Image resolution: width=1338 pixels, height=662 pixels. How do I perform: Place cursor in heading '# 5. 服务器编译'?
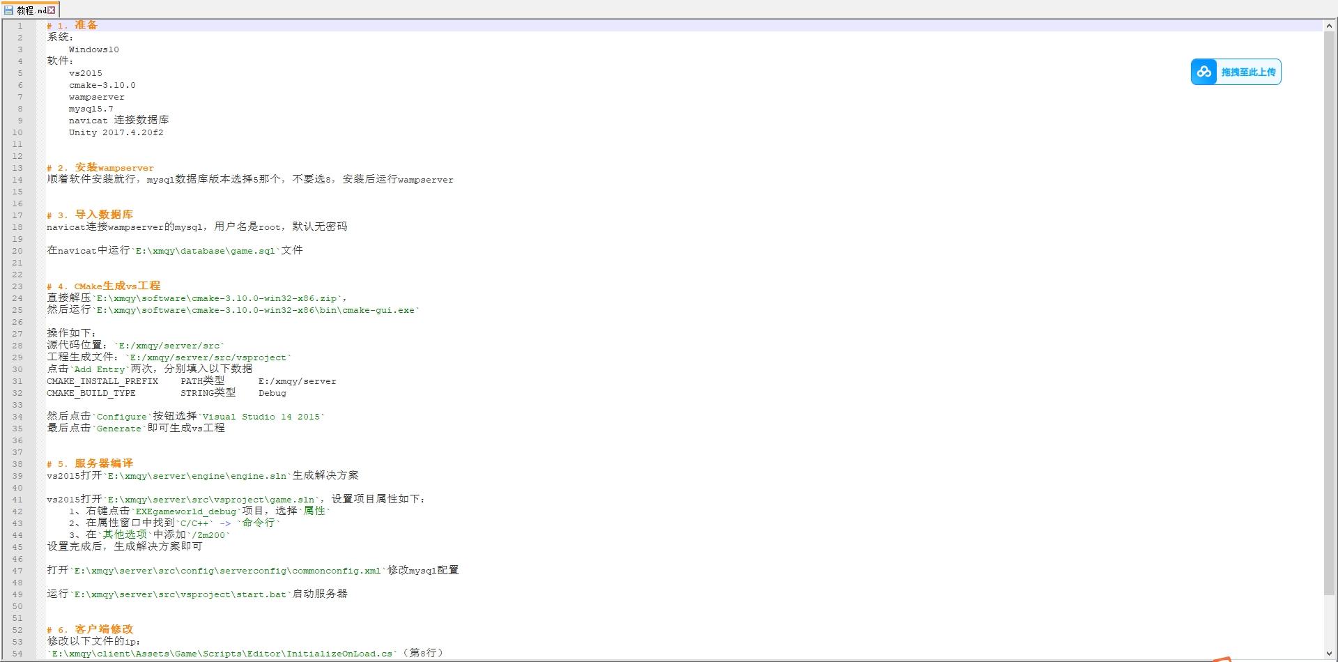pyautogui.click(x=90, y=464)
